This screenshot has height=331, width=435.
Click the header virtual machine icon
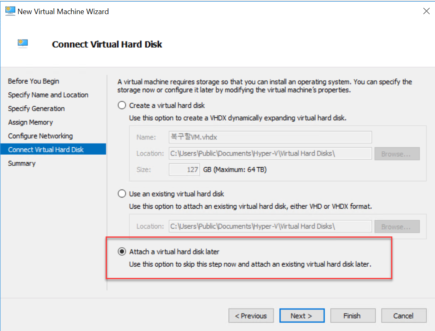pyautogui.click(x=23, y=43)
